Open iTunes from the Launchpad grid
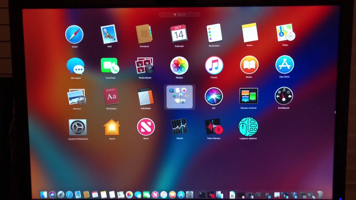 coord(214,65)
